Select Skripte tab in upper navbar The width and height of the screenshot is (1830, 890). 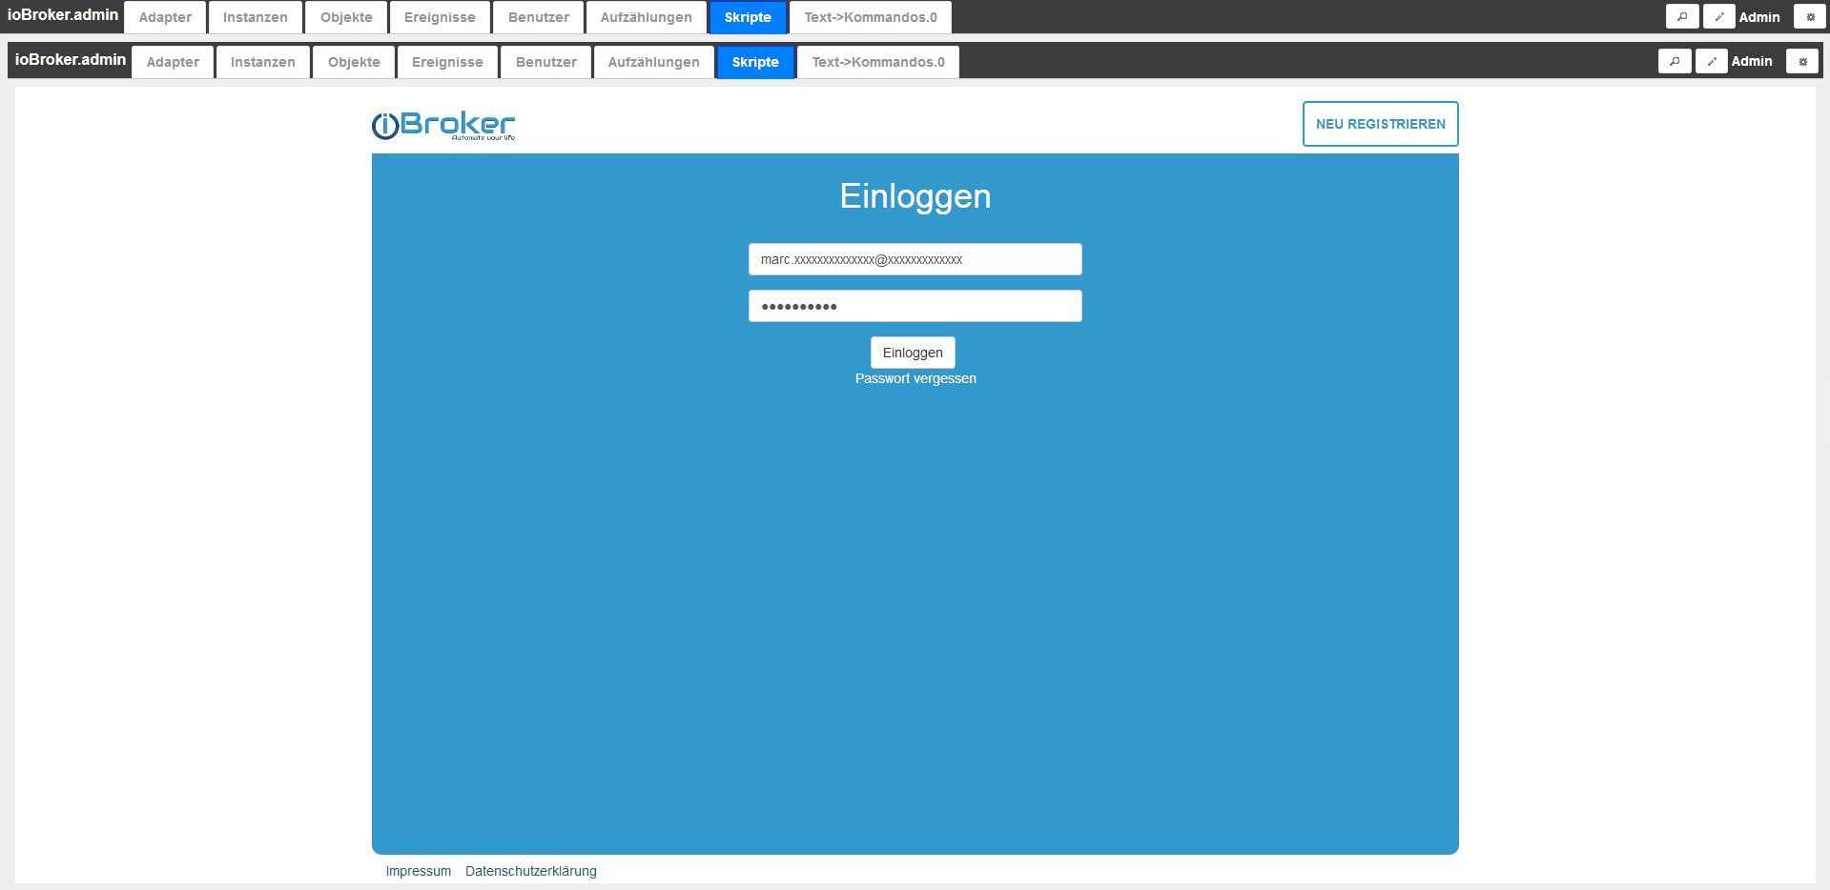click(748, 17)
